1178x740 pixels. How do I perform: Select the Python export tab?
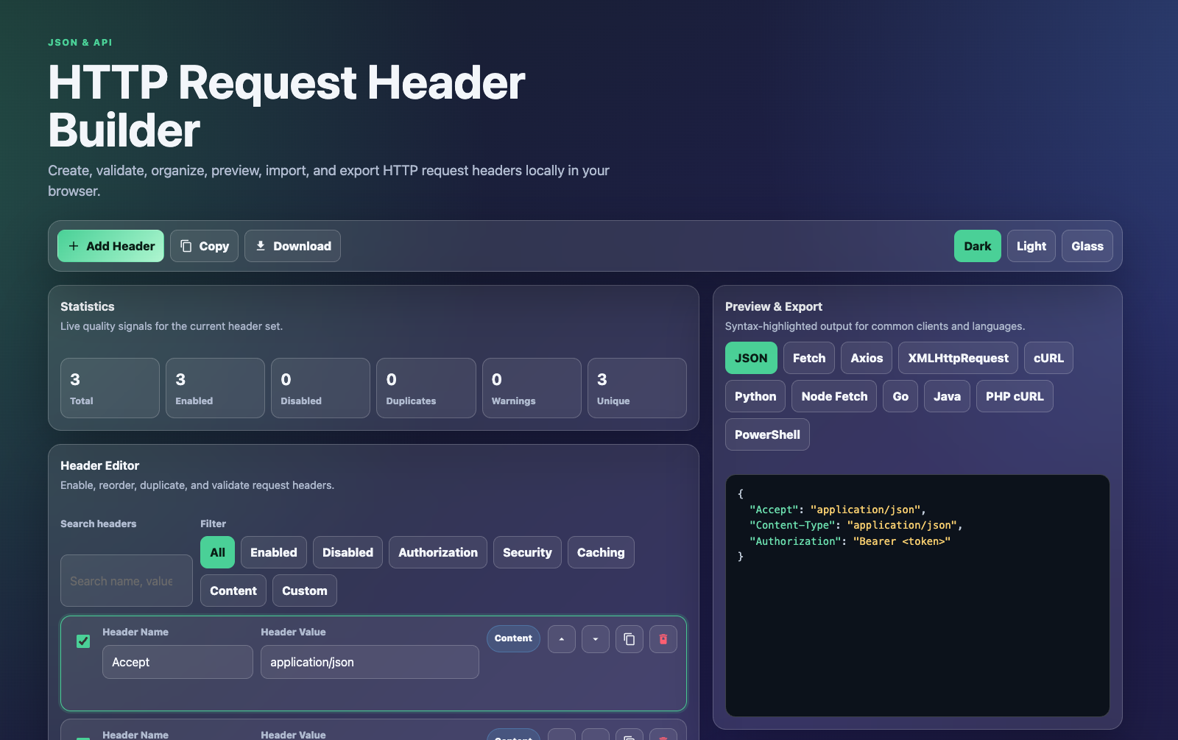(755, 396)
